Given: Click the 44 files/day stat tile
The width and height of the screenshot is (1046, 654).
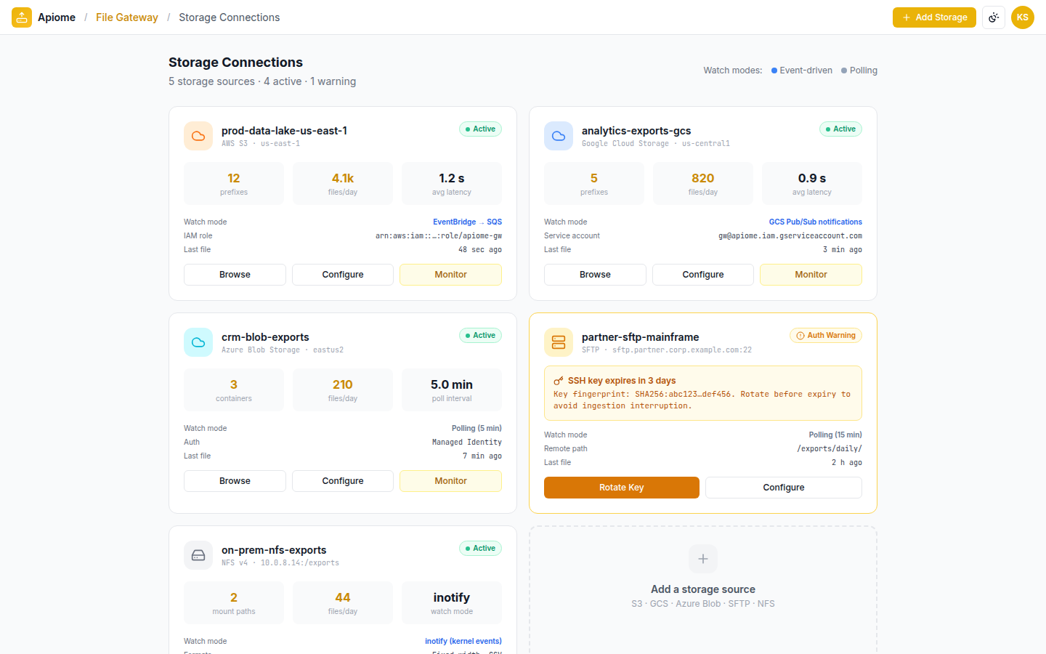Looking at the screenshot, I should pyautogui.click(x=343, y=602).
